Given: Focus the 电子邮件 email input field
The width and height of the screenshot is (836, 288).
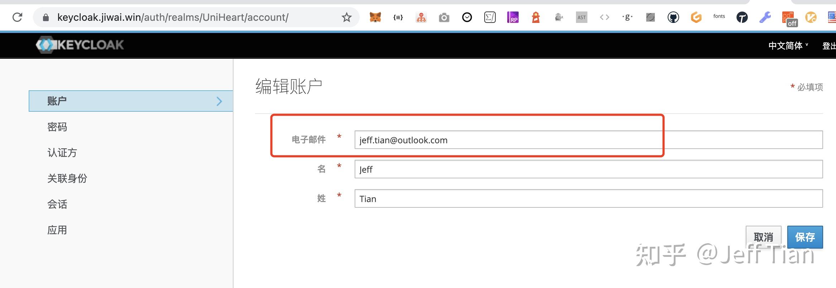Looking at the screenshot, I should point(588,140).
